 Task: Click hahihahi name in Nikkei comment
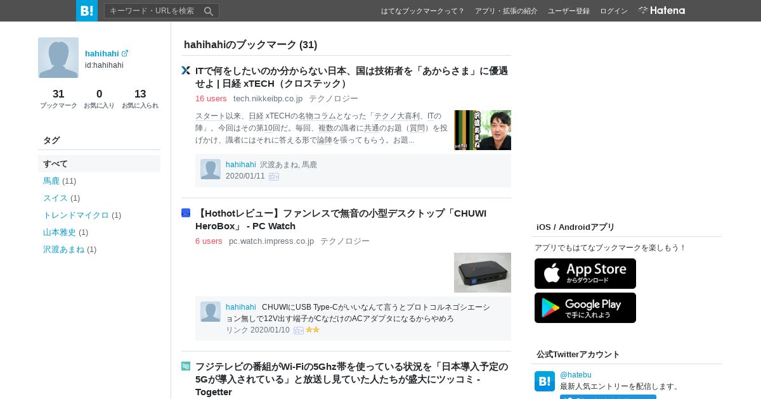[241, 164]
